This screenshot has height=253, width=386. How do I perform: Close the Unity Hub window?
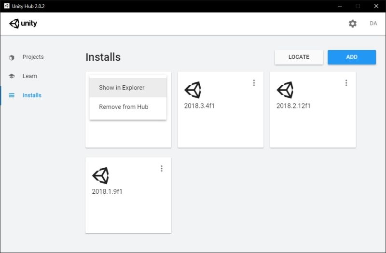[376, 6]
